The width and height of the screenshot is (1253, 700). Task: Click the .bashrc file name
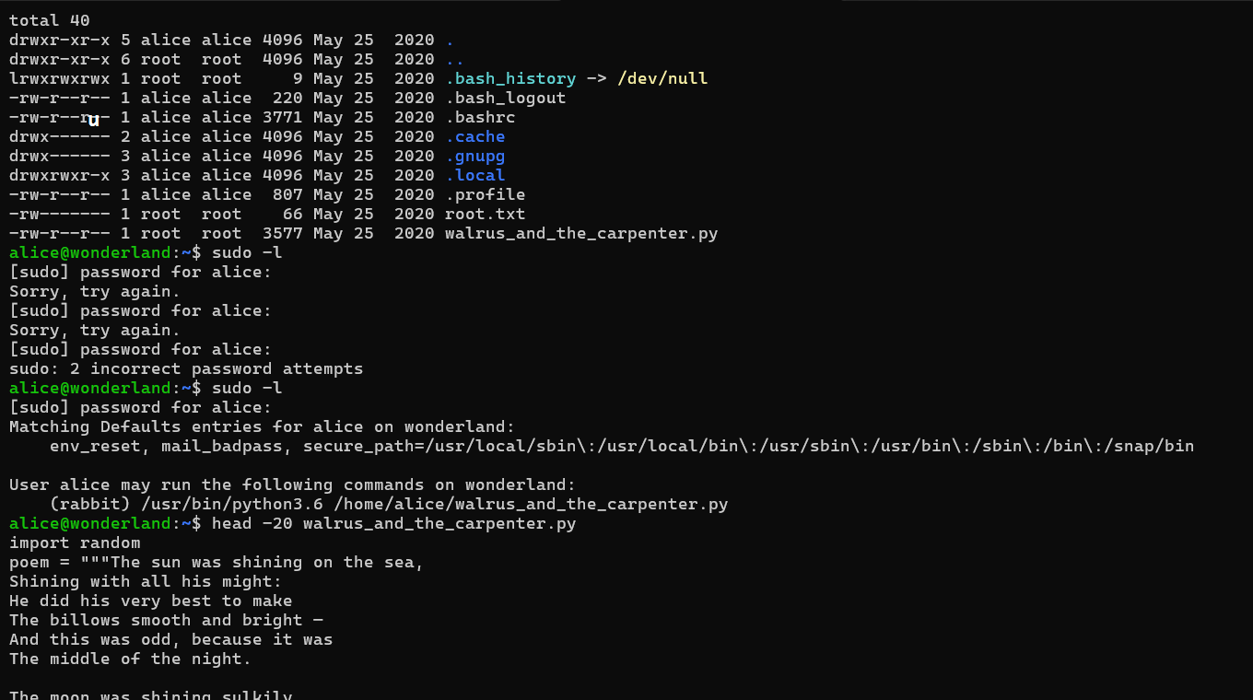(480, 117)
